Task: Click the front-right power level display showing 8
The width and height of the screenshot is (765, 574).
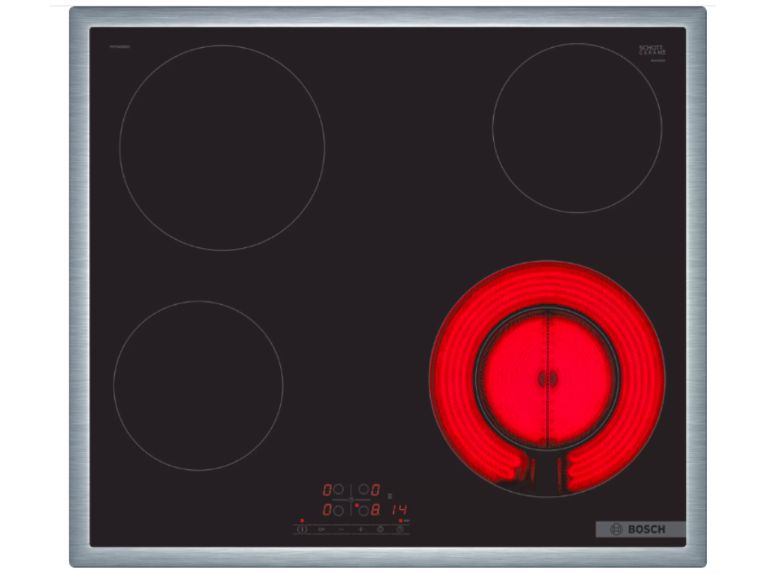Action: (376, 510)
